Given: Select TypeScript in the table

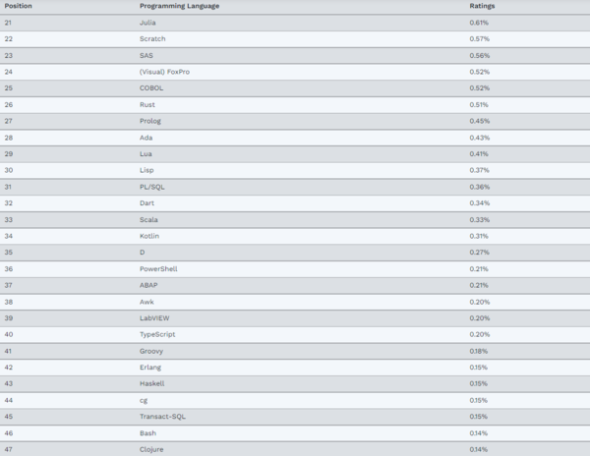Looking at the screenshot, I should 158,334.
